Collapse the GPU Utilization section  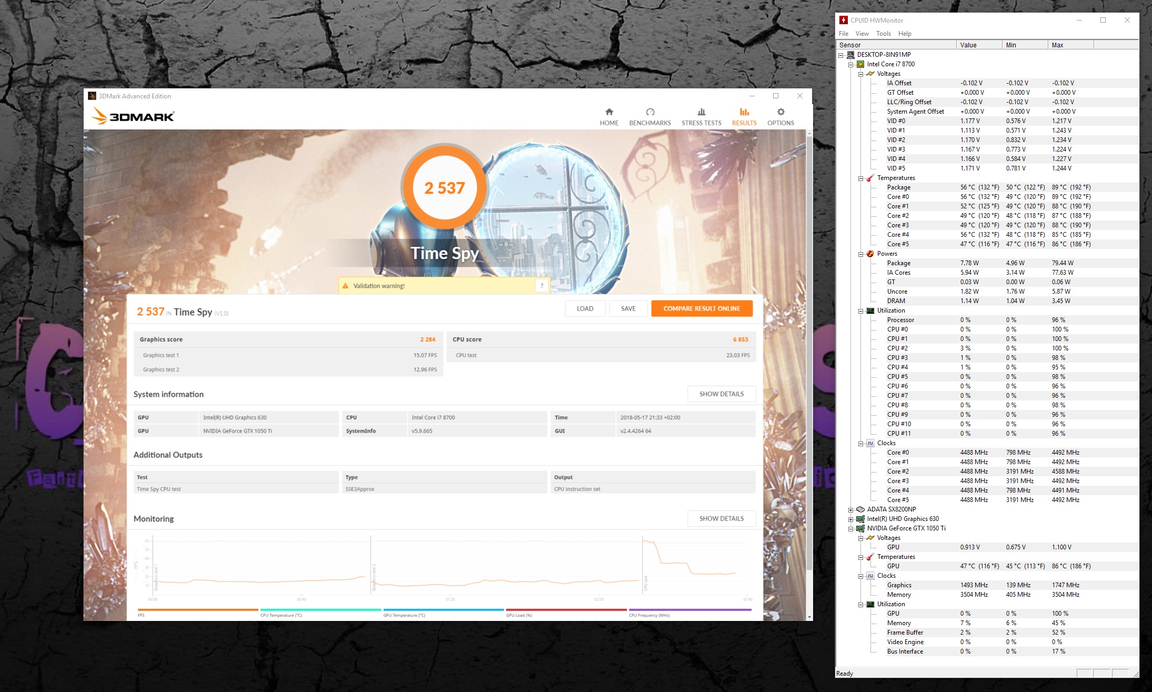(860, 605)
